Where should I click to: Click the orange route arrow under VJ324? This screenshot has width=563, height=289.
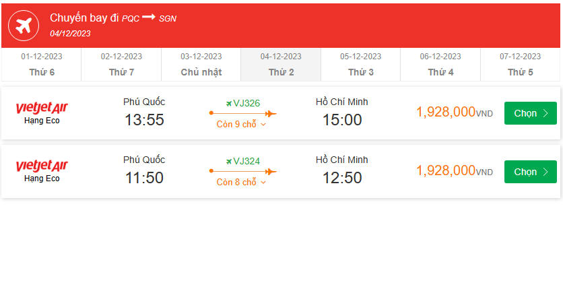[242, 172]
